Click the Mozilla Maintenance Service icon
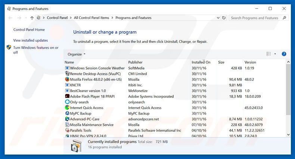The width and height of the screenshot is (295, 159). click(67, 124)
